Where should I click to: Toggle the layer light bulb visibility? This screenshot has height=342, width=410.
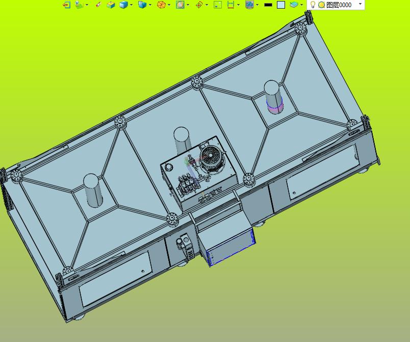(313, 5)
